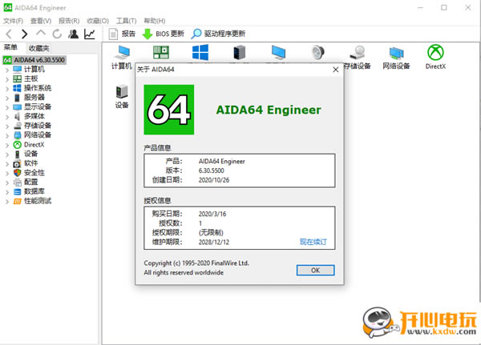Click maintenance expiry 2028/12/12 value
481x345 pixels.
pos(214,242)
